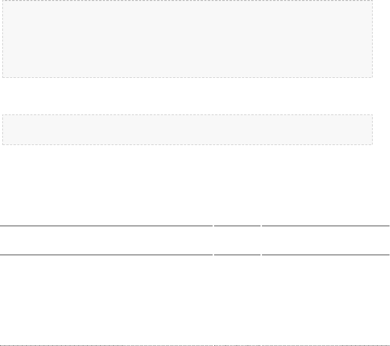
Task: Click inside the small dashed gray box
Action: click(188, 130)
